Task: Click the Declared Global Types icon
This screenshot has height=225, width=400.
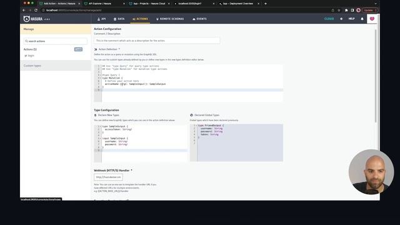Action: point(192,115)
